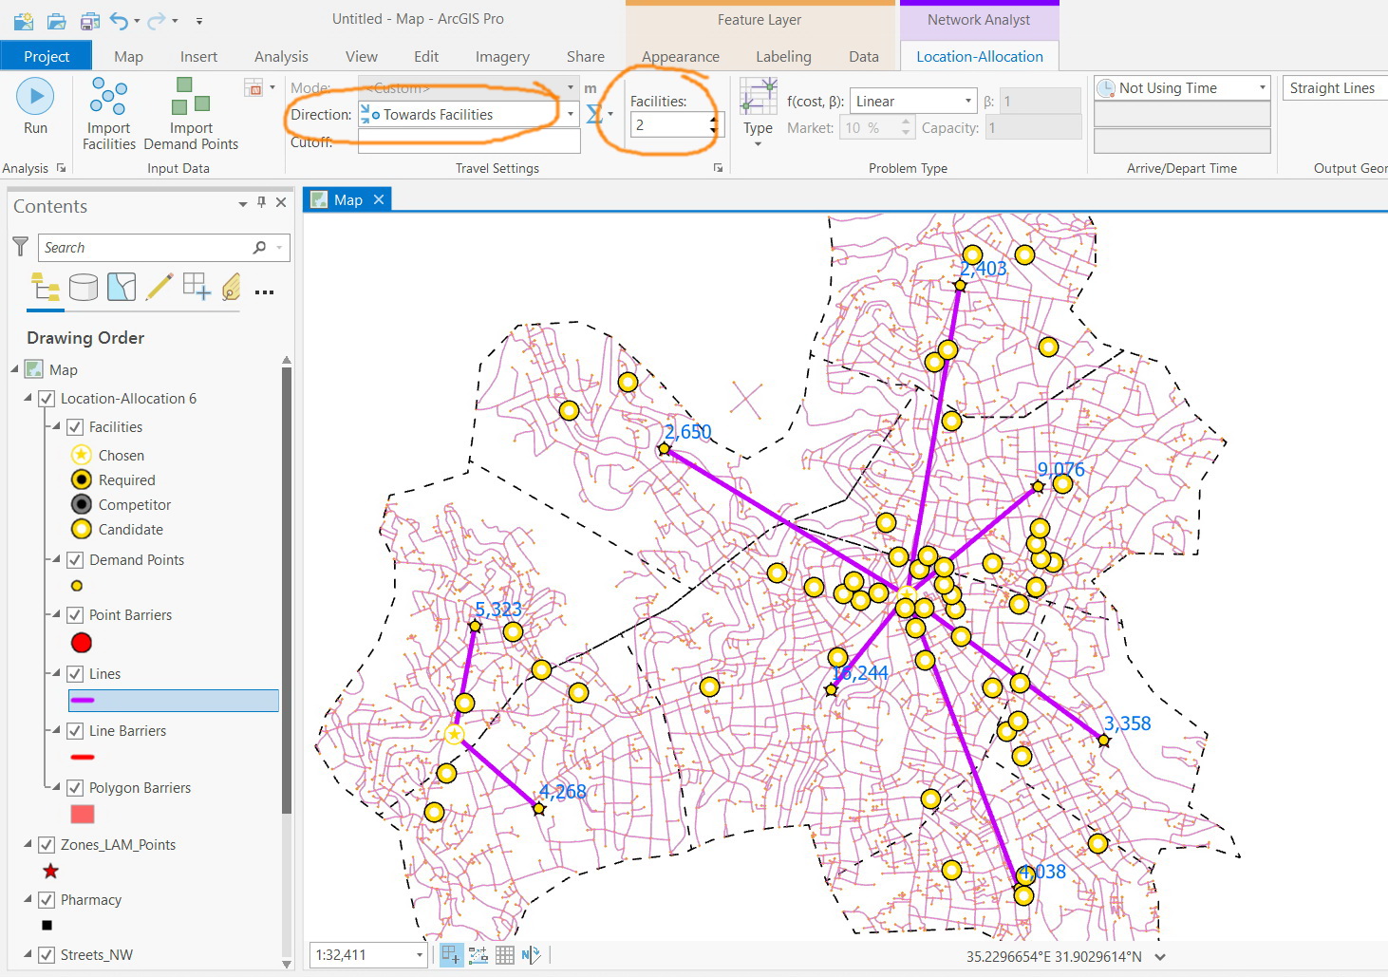Viewport: 1388px width, 977px height.
Task: Toggle visibility of the Lines sublayer
Action: [x=75, y=674]
